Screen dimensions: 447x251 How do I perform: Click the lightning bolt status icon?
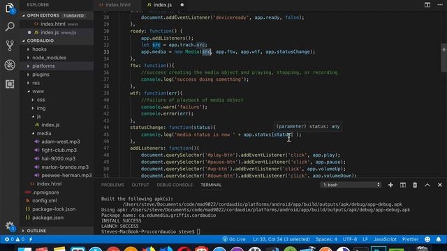[x=31, y=239]
